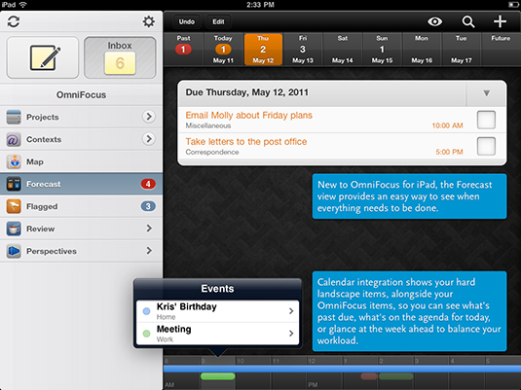Click blue calendar dot for Kris' Birthday

146,311
